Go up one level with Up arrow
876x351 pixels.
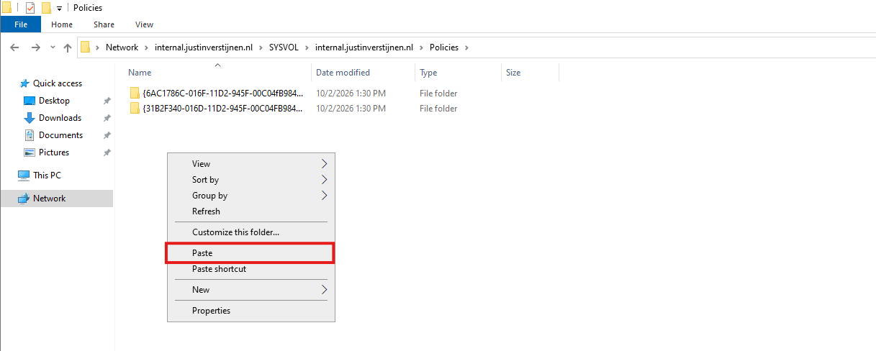(x=68, y=47)
